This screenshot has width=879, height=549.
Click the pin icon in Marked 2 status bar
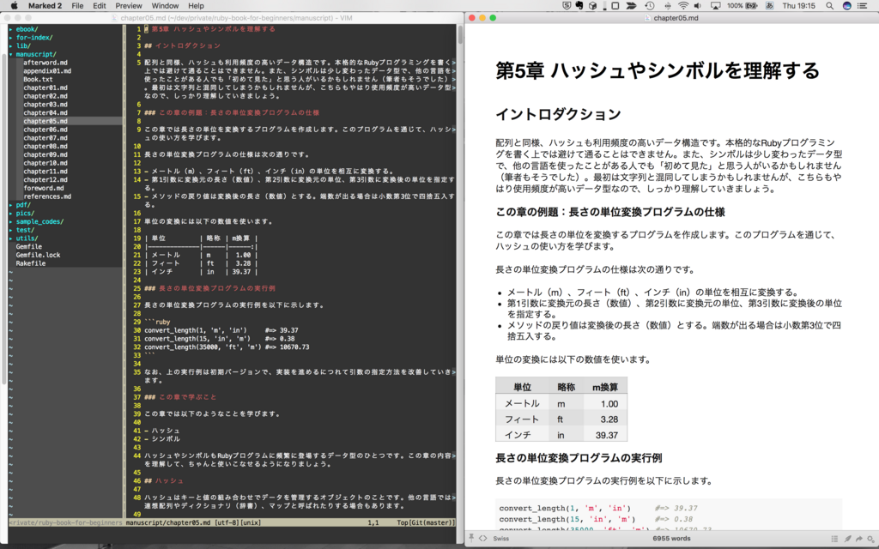(x=471, y=539)
